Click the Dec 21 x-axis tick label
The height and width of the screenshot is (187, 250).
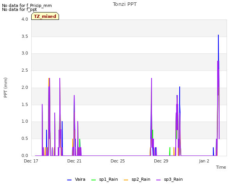click(x=74, y=161)
